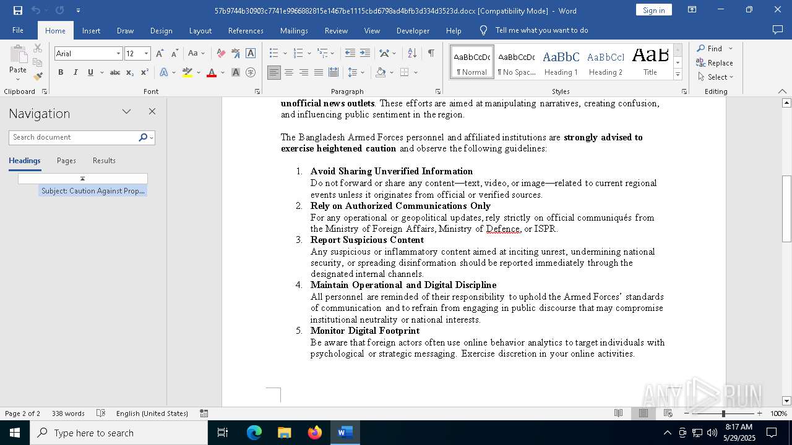This screenshot has height=445, width=792.
Task: Switch to Web Layout view
Action: pyautogui.click(x=668, y=413)
